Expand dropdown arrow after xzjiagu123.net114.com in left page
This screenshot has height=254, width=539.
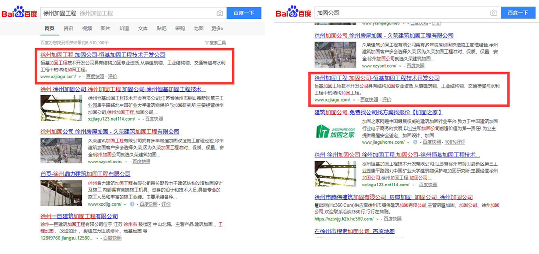pos(139,119)
